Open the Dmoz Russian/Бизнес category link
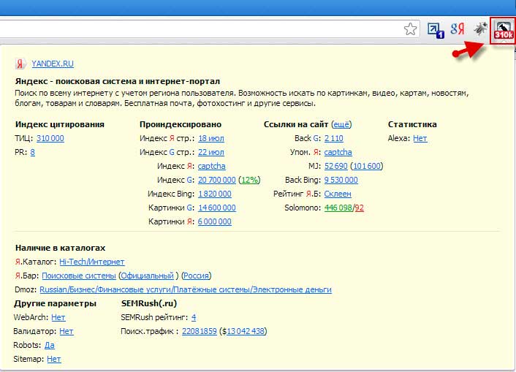 (x=186, y=289)
